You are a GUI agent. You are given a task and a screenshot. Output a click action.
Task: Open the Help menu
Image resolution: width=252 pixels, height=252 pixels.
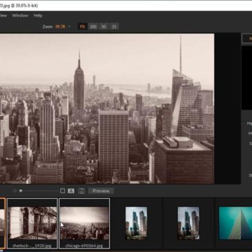coord(38,15)
